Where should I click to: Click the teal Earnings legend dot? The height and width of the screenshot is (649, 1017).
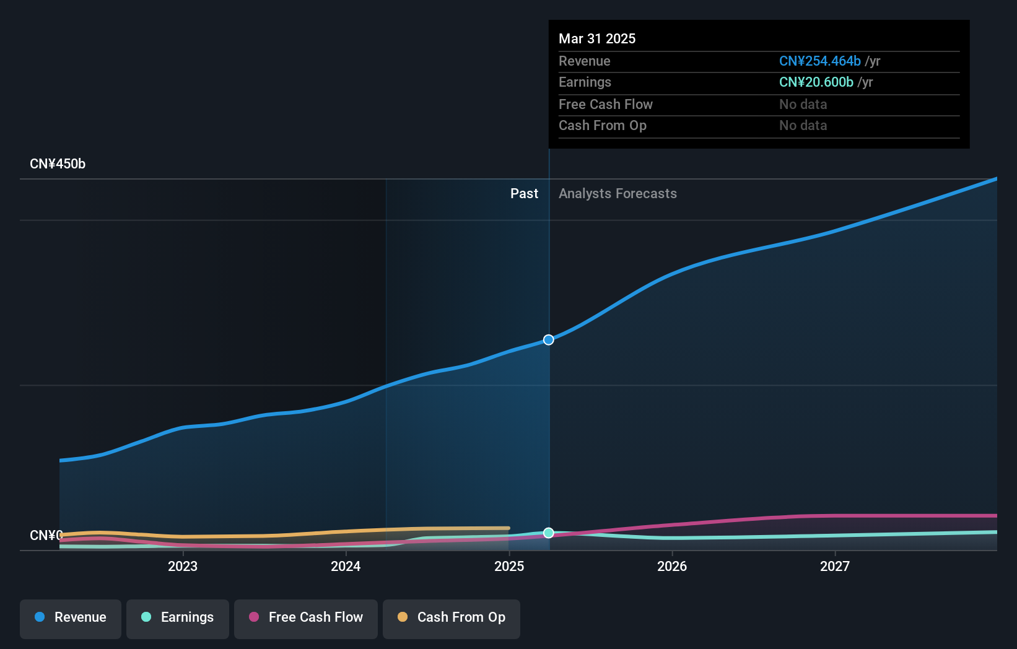[x=146, y=617]
